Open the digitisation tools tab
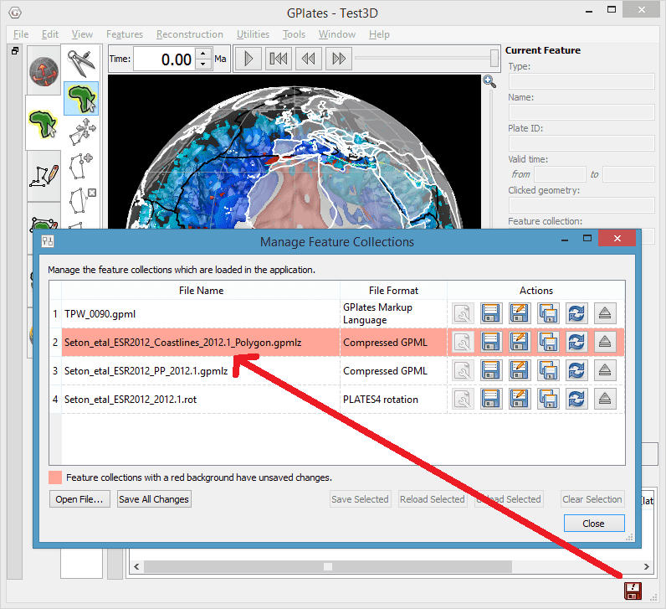This screenshot has height=609, width=666. (x=43, y=175)
